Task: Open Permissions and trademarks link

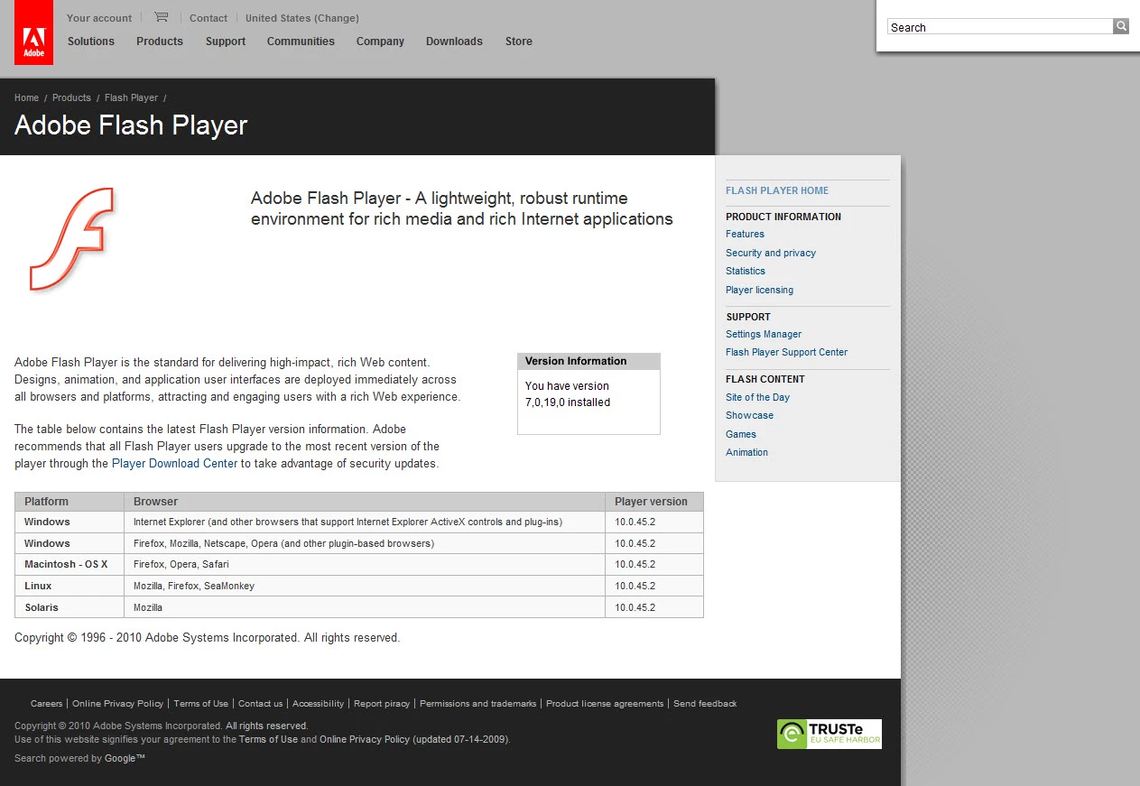Action: [x=477, y=703]
